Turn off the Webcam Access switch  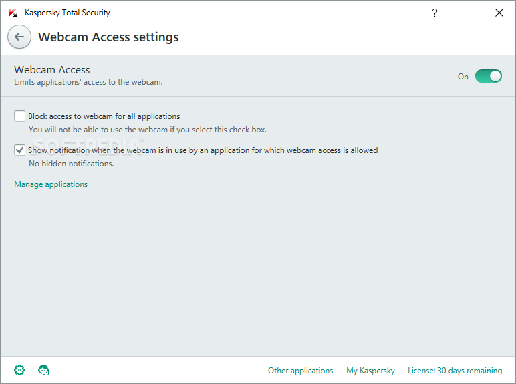point(489,76)
